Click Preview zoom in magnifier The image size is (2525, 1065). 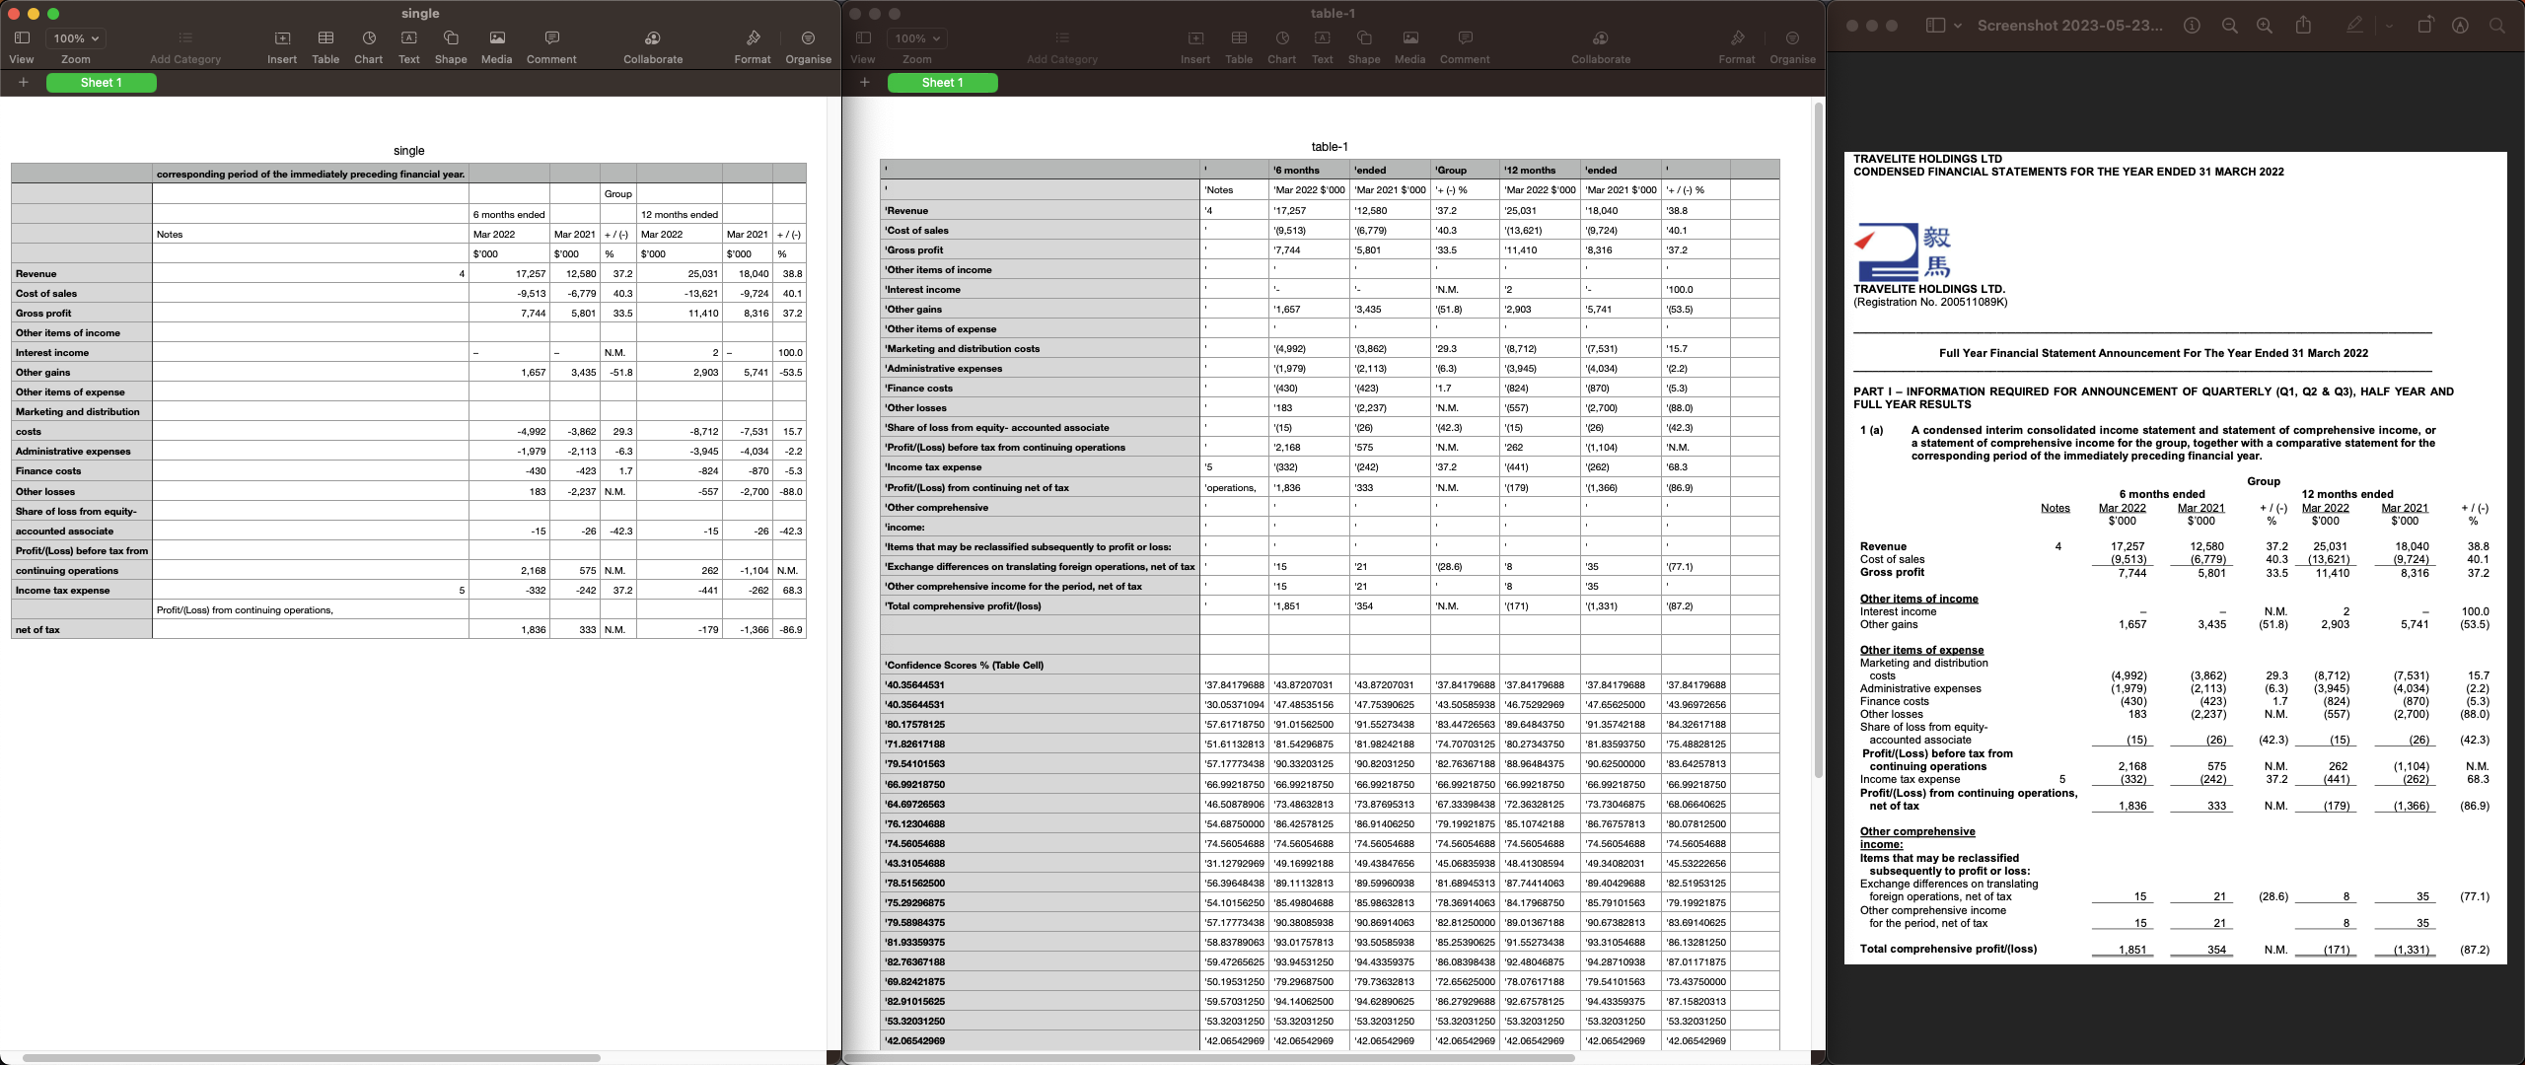[x=2265, y=26]
